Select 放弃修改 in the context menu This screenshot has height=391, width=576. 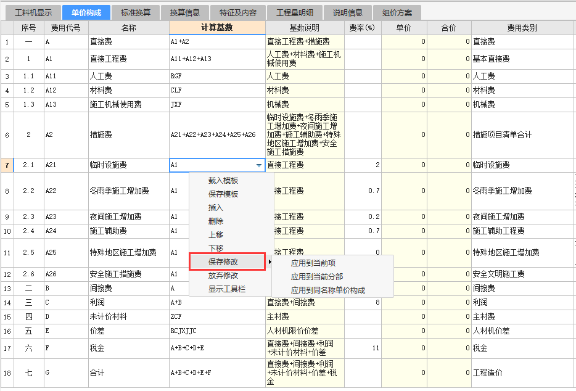click(x=223, y=276)
